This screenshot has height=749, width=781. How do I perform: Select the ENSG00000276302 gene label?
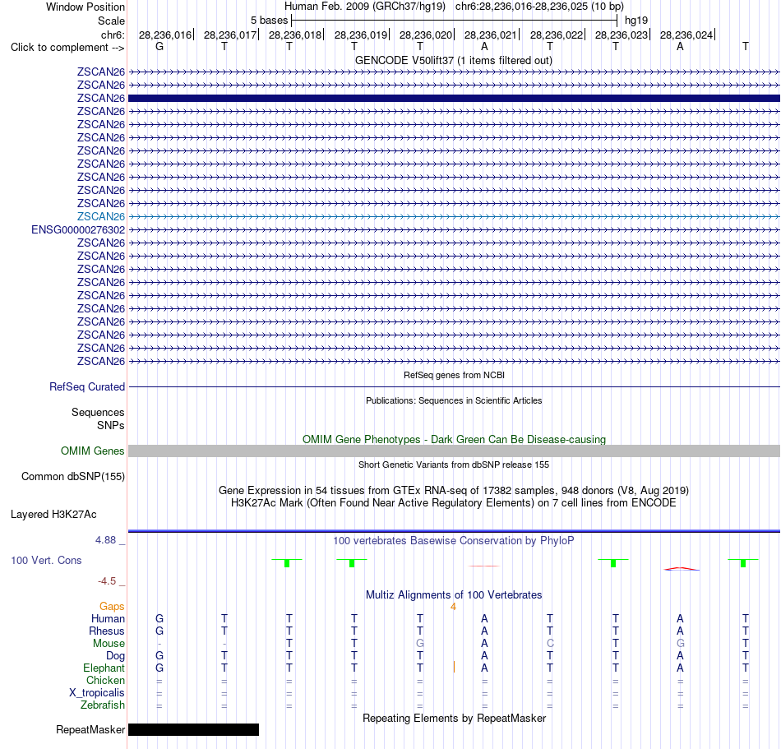coord(78,229)
